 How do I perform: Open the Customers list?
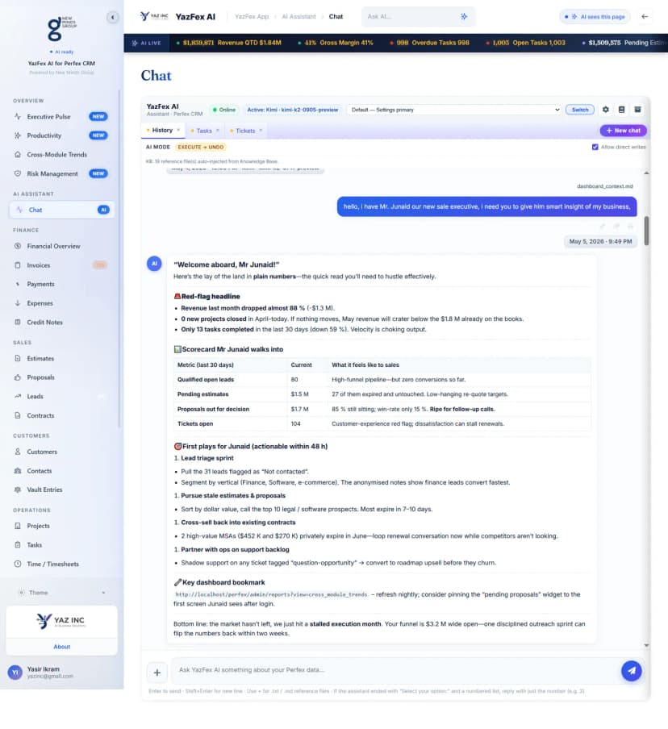coord(61,452)
